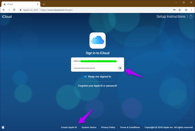Reload the page with refresh icon
The width and height of the screenshot is (195, 131).
click(x=14, y=10)
